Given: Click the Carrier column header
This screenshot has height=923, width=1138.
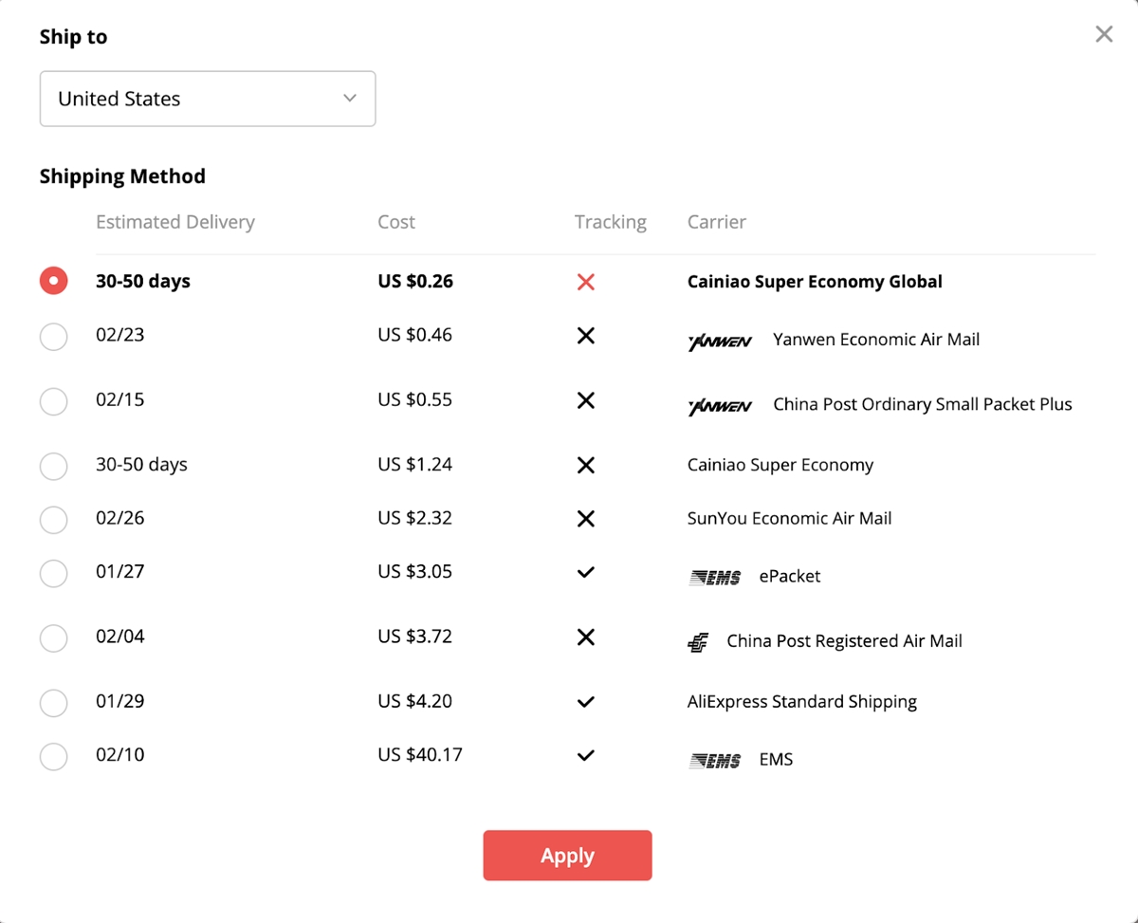Looking at the screenshot, I should click(717, 222).
